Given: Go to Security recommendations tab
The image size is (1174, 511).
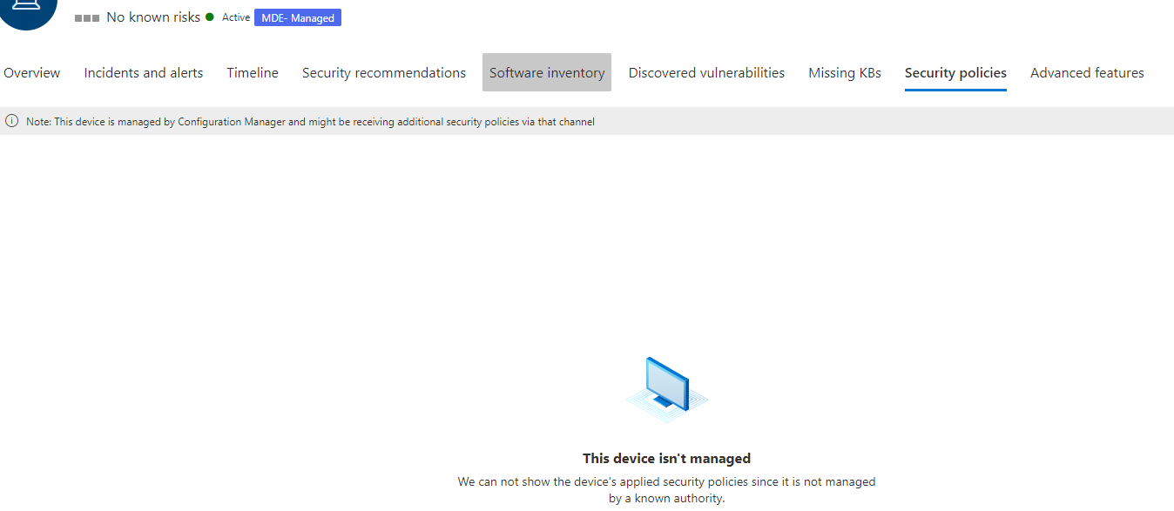Looking at the screenshot, I should [x=384, y=73].
